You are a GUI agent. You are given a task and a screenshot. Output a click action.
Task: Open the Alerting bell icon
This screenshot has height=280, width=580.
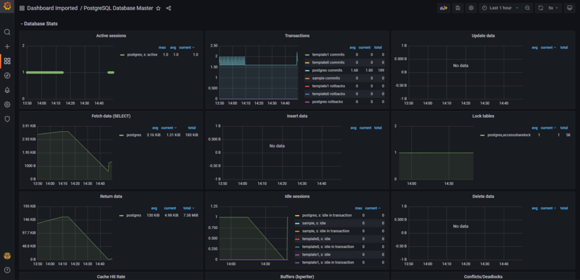click(x=7, y=90)
